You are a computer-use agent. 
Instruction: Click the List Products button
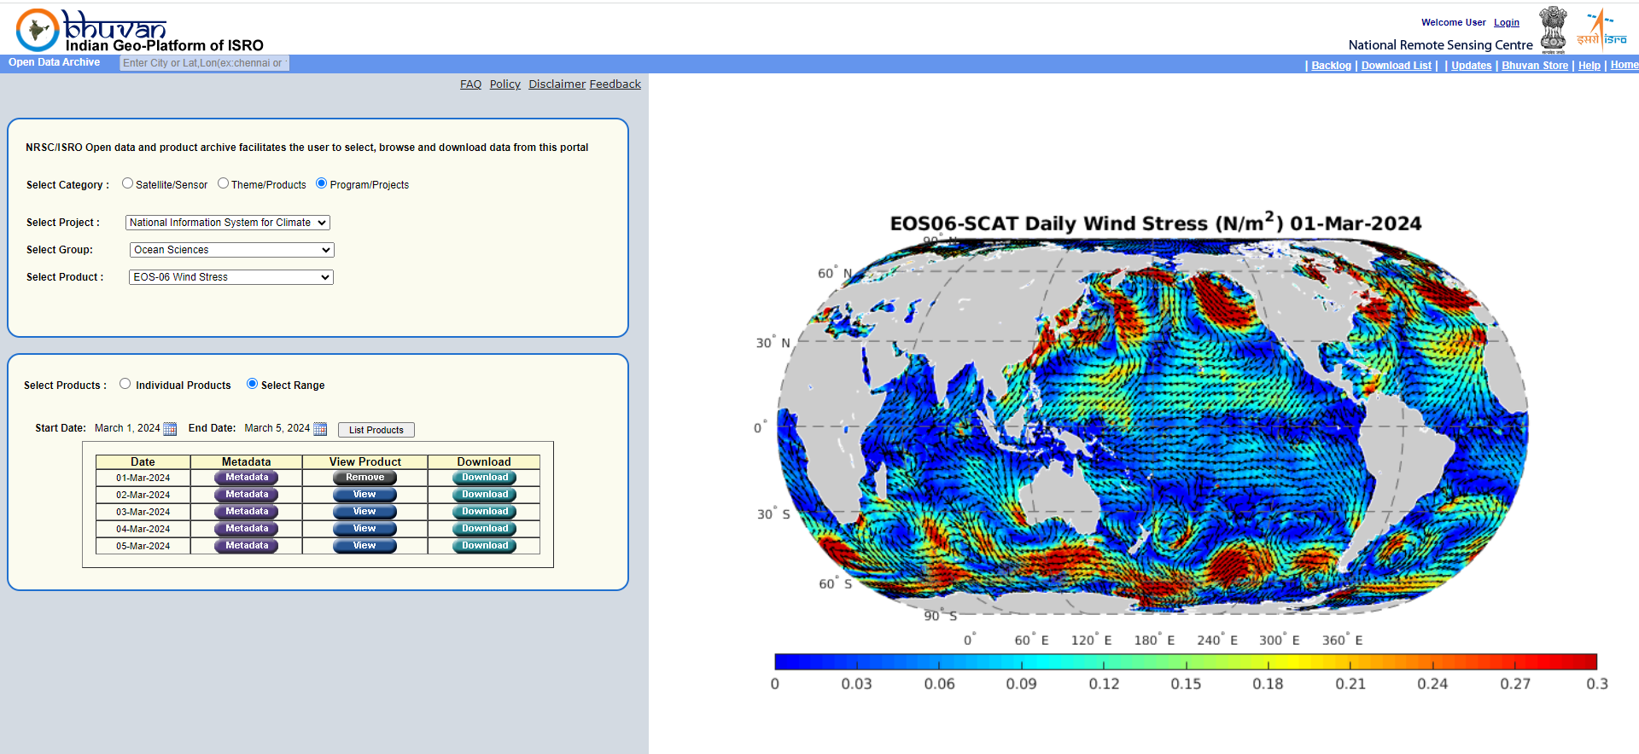376,430
